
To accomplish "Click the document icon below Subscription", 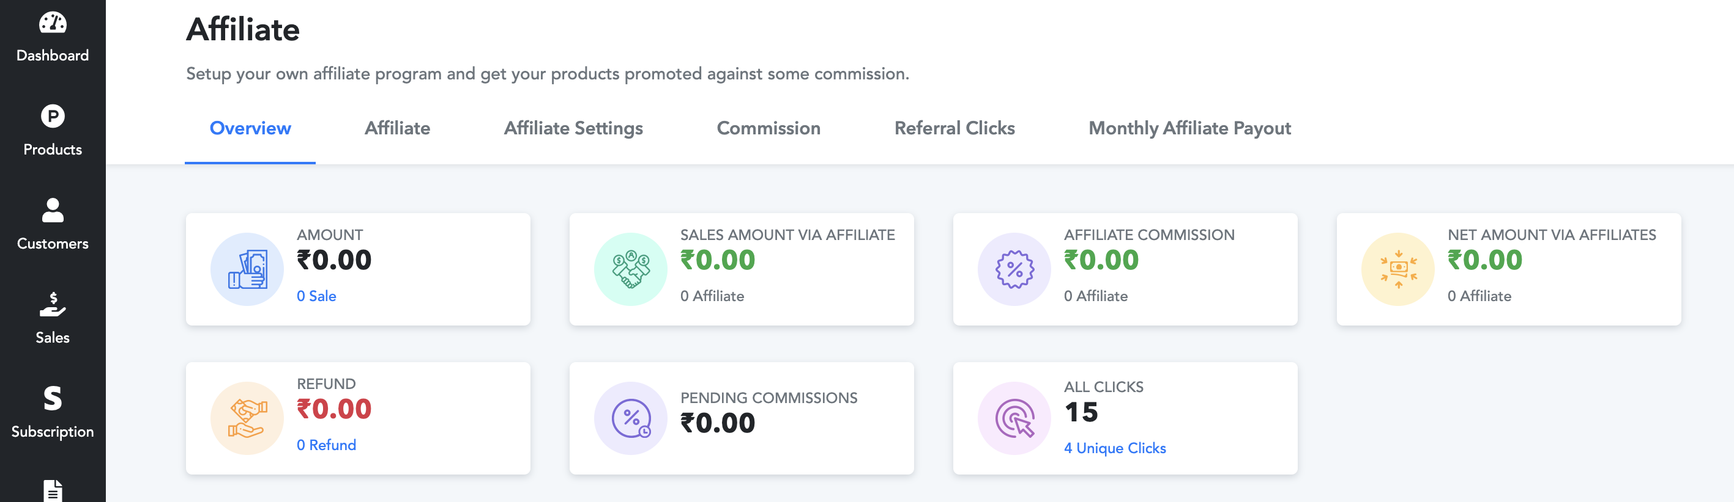I will tap(53, 490).
